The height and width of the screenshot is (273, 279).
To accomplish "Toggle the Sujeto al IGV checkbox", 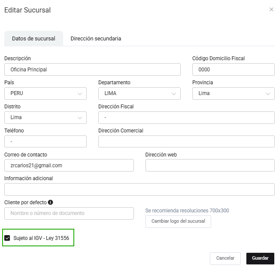I will (7, 238).
